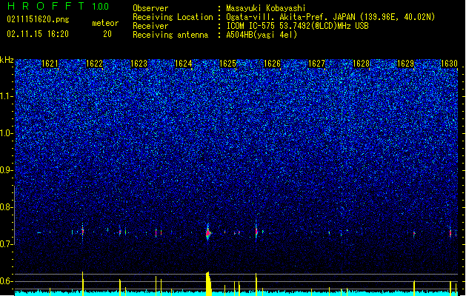Click the 1627 time marker
Viewport: 466px width, 296px height.
coord(317,64)
